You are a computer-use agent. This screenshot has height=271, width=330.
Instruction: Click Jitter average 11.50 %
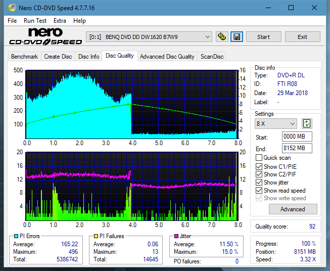229,244
